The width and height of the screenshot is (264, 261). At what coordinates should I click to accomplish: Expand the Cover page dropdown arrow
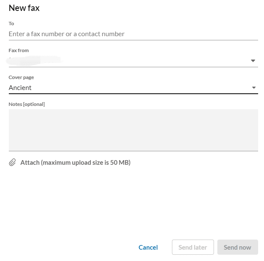point(254,88)
